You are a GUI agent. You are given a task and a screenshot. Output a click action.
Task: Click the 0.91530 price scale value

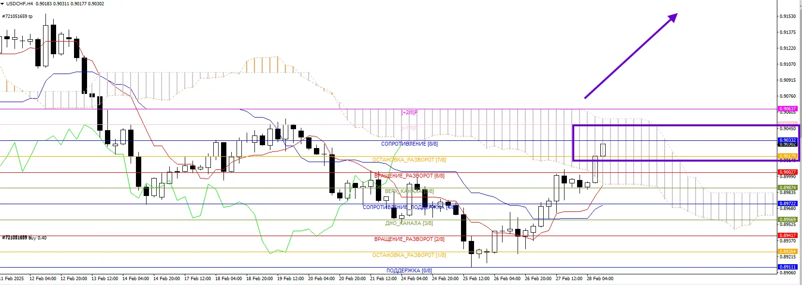788,16
